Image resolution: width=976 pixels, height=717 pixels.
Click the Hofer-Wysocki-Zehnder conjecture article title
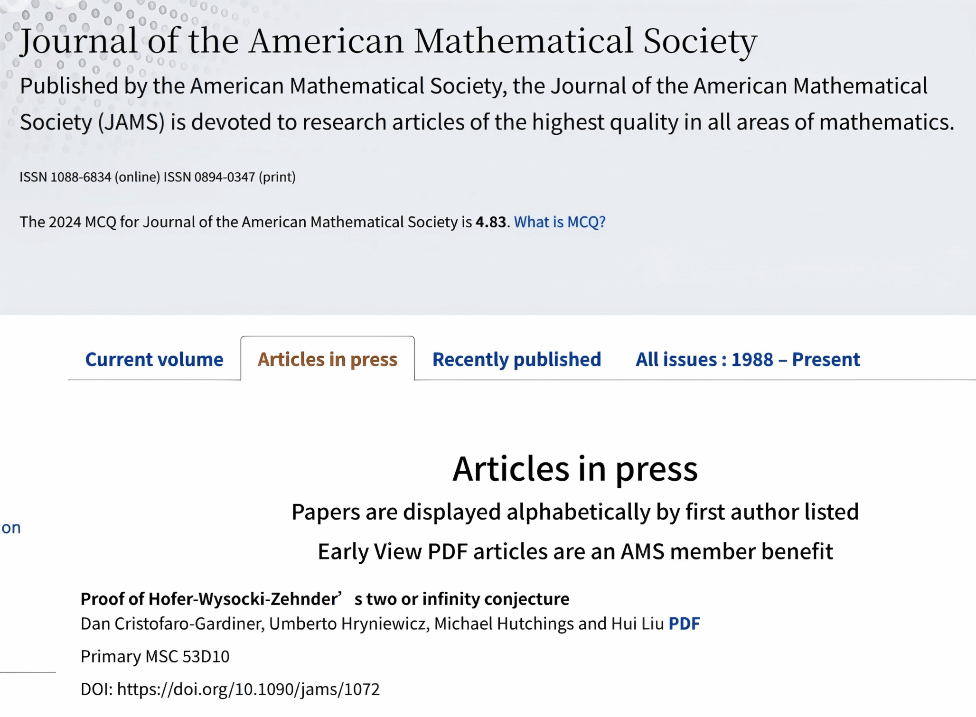(325, 599)
